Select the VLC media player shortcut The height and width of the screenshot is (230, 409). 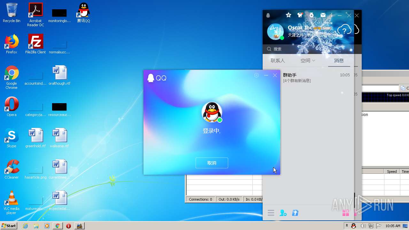point(12,203)
